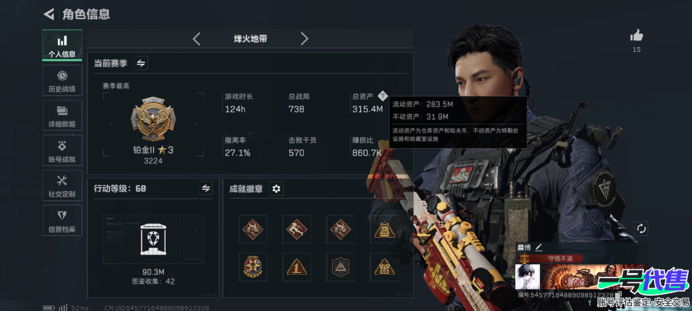This screenshot has width=692, height=311.
Task: Switch to next mode after 烽火地带
Action: coord(304,39)
